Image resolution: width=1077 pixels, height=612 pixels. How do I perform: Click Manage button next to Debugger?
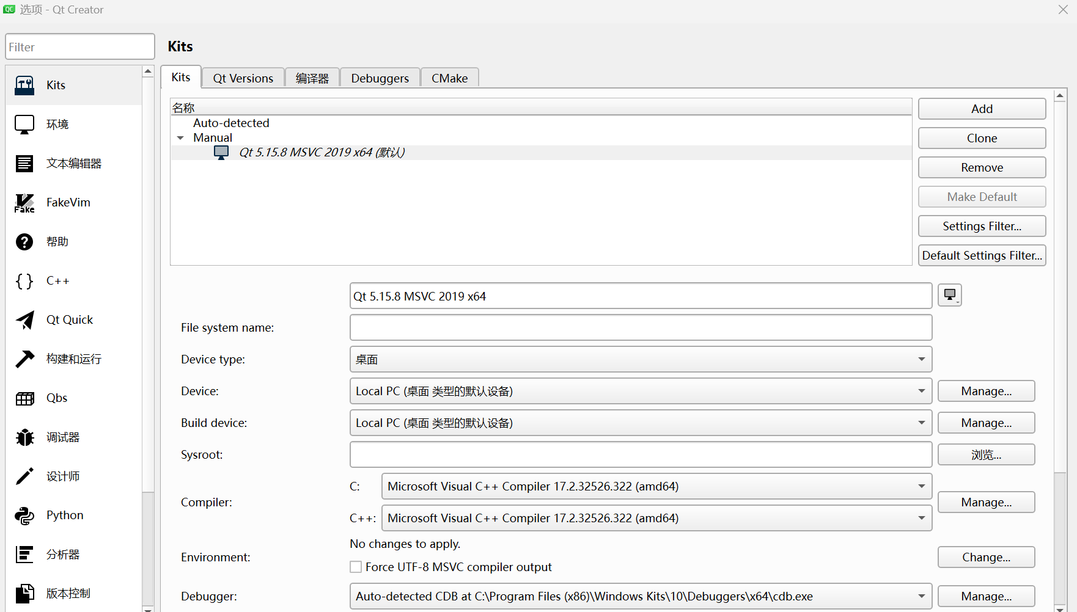987,596
